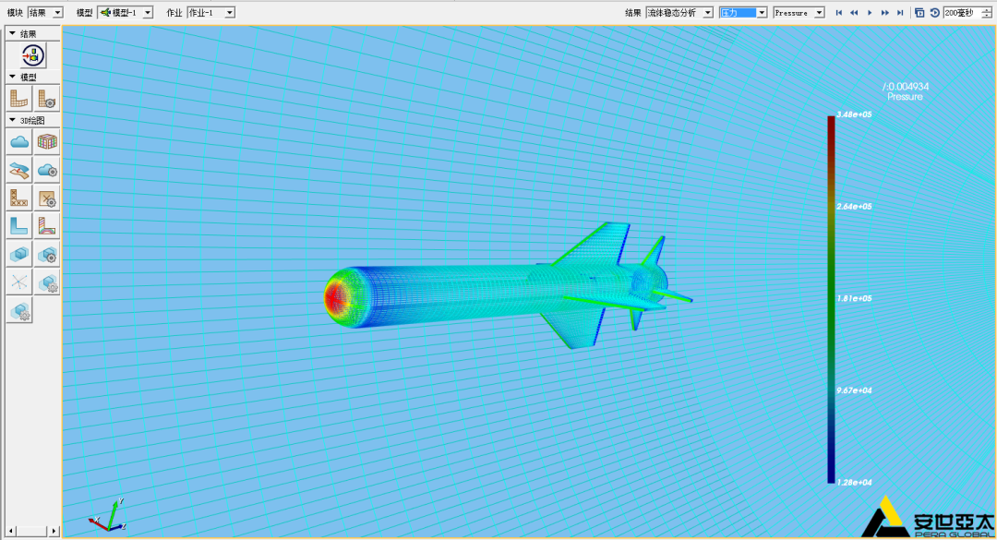997x540 pixels.
Task: Click the multicolored cube plot icon
Action: point(47,142)
